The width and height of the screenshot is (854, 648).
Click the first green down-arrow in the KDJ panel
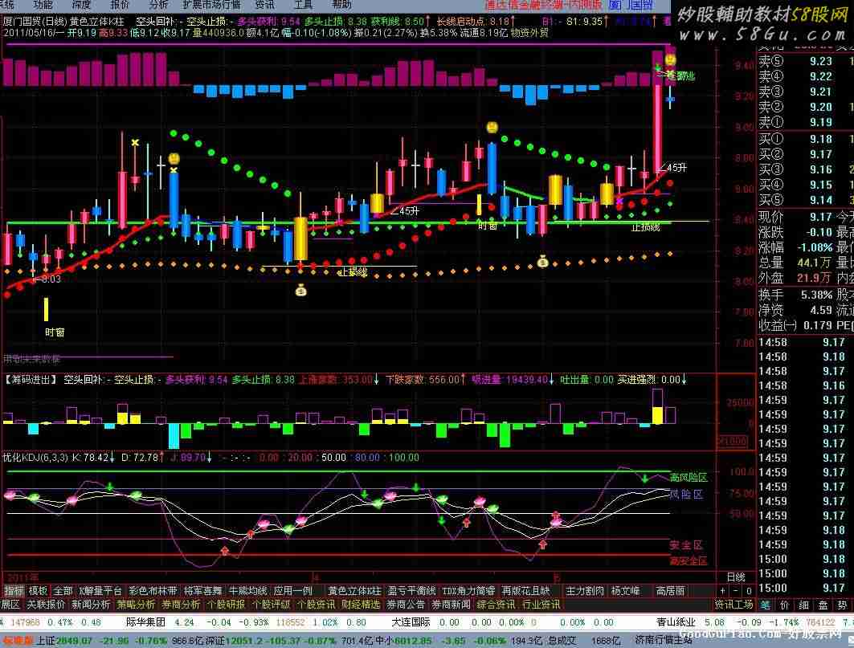pos(109,487)
